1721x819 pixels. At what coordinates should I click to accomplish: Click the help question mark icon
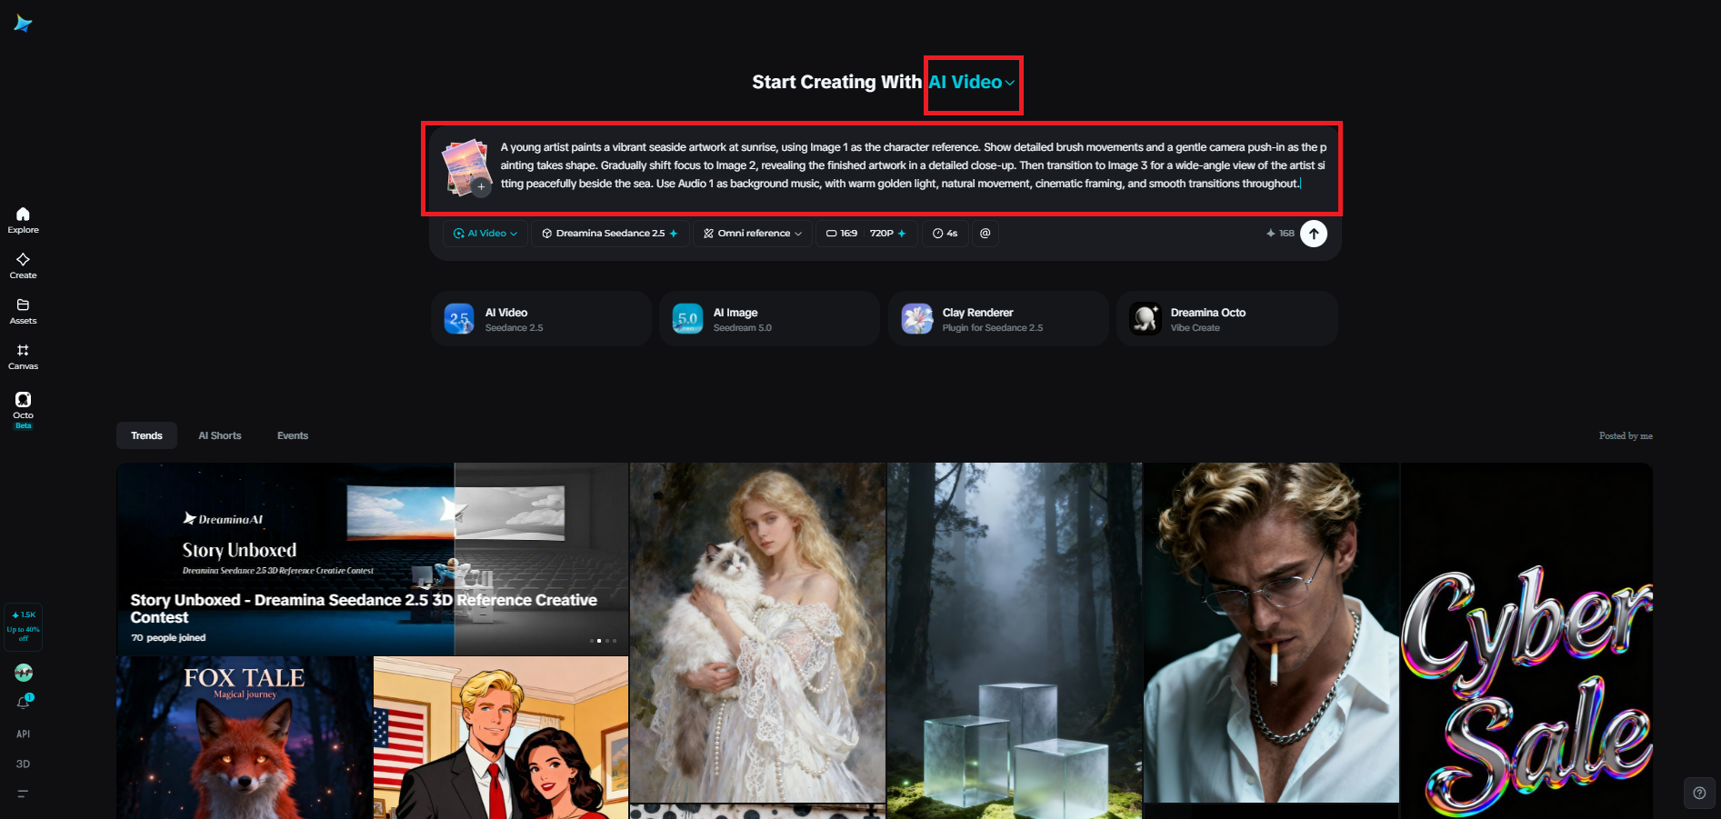pyautogui.click(x=1699, y=793)
